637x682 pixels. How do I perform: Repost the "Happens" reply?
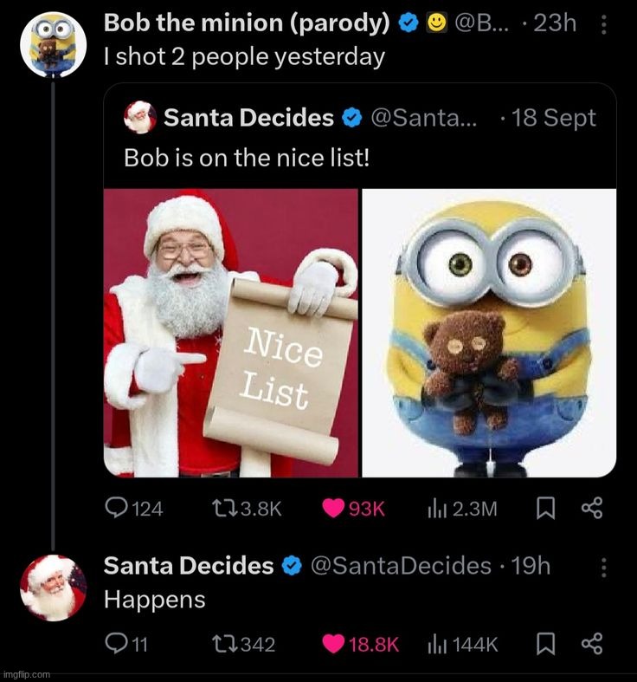(x=223, y=644)
